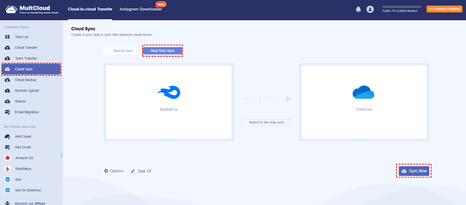Open the Instagram Downloader tab
The image size is (466, 205).
(141, 9)
